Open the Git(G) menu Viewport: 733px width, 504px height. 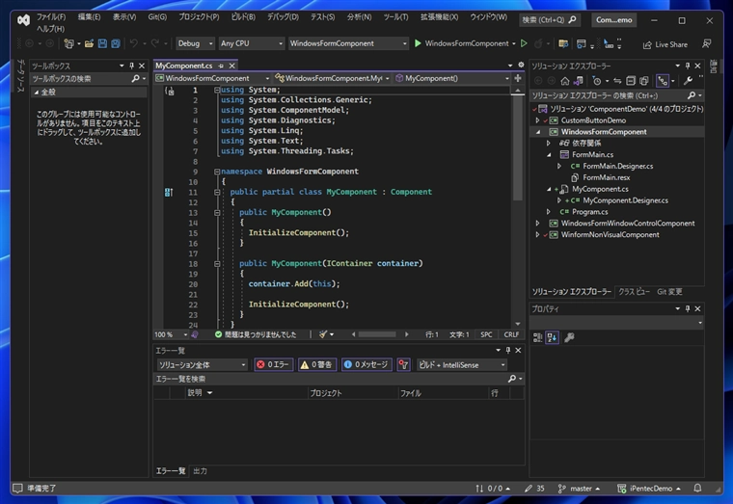point(157,16)
